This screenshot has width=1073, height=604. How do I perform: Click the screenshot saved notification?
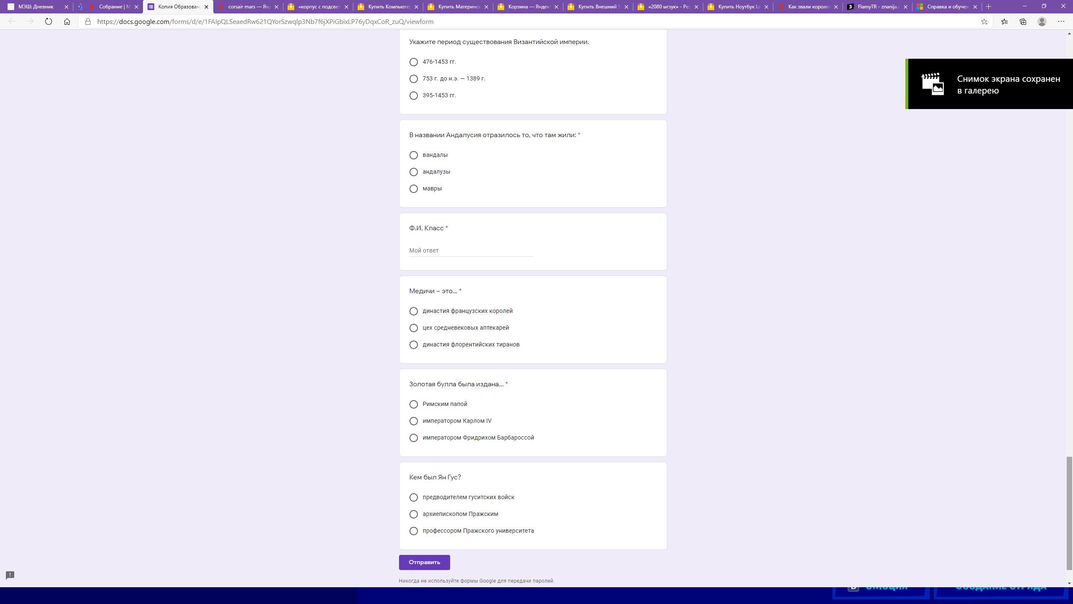pos(989,84)
